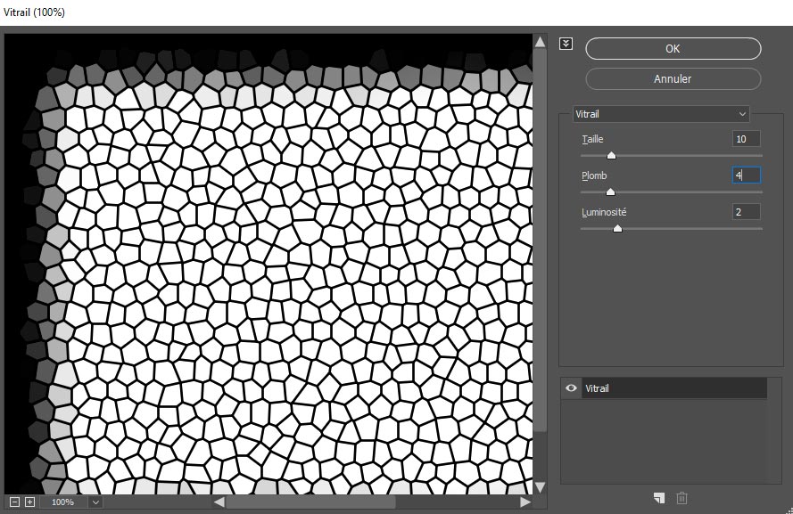Create a new effect layer
Viewport: 793px width, 514px height.
pyautogui.click(x=658, y=498)
